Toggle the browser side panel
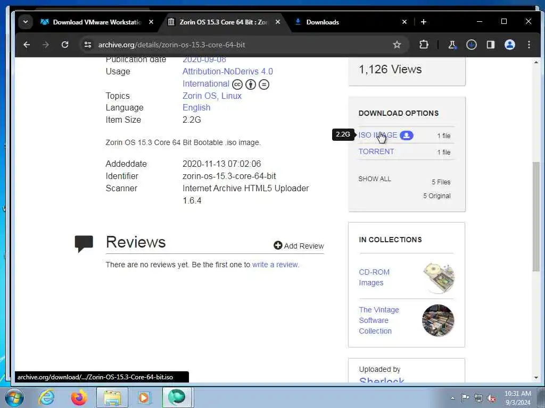The height and width of the screenshot is (408, 545). [490, 45]
